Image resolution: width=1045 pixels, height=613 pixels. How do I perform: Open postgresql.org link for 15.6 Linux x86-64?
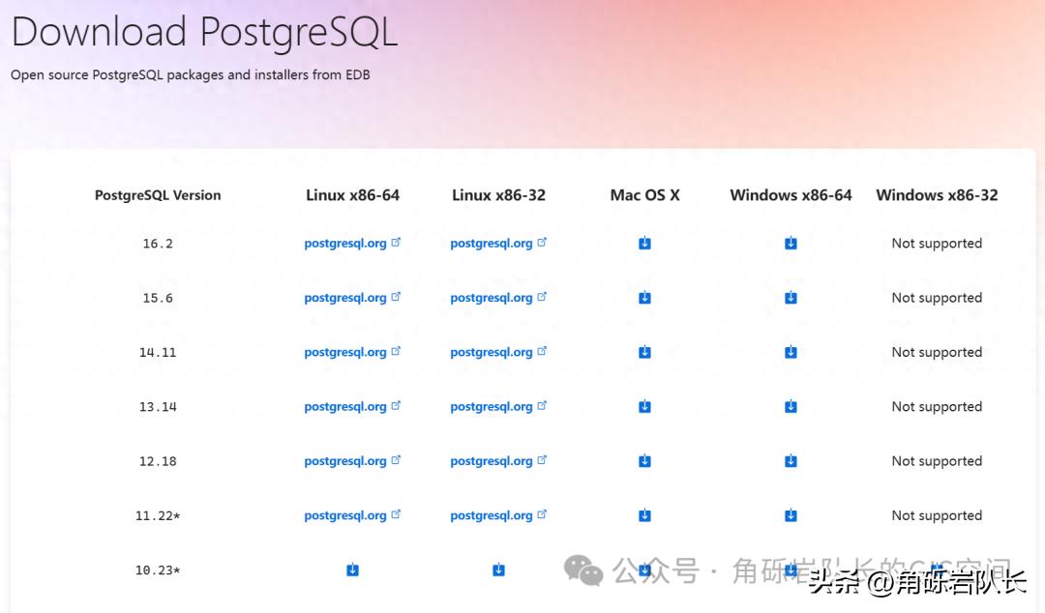point(352,298)
